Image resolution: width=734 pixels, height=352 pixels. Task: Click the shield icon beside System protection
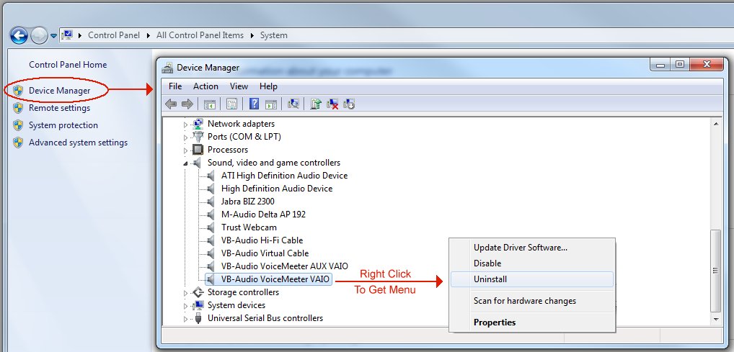coord(18,125)
